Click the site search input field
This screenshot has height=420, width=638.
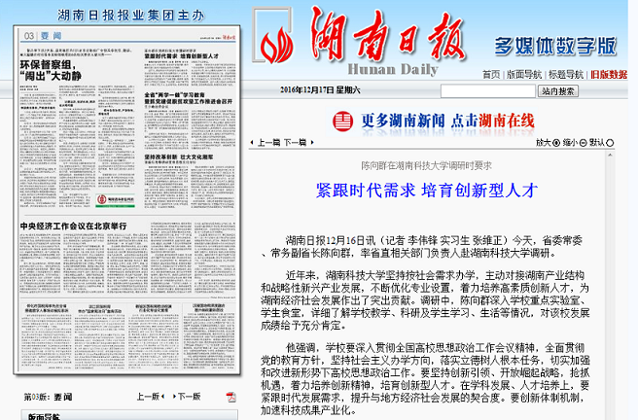click(488, 91)
